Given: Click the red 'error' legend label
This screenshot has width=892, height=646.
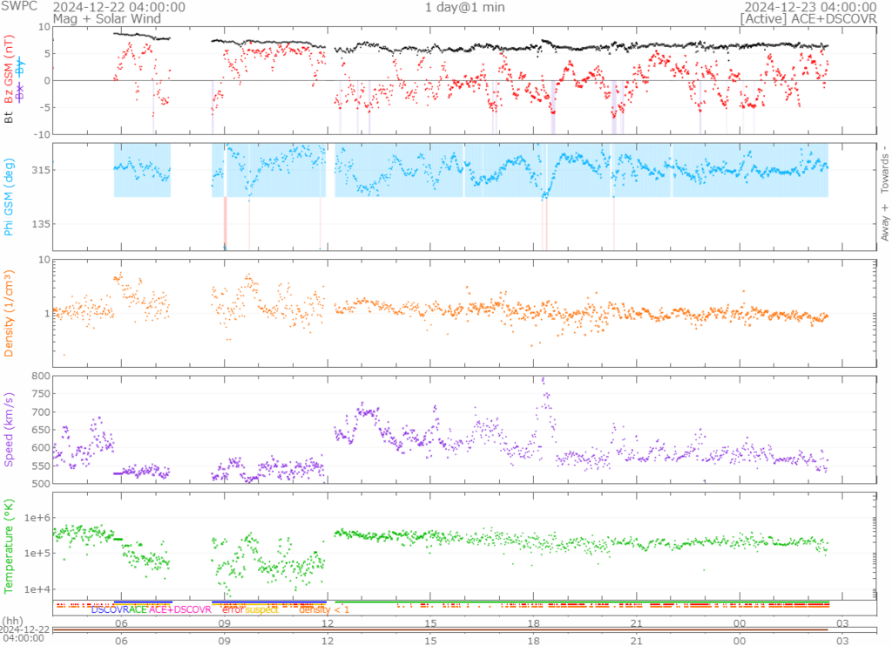Looking at the screenshot, I should coord(233,609).
